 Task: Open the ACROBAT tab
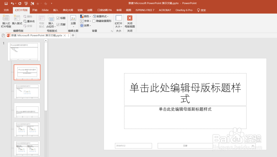pos(165,10)
